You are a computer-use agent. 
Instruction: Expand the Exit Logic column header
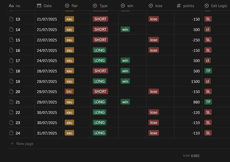[216, 6]
